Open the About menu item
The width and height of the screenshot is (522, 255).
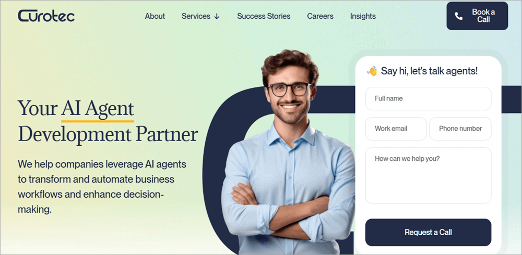click(x=155, y=16)
